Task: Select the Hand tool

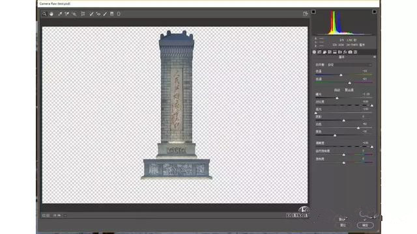Action: click(x=51, y=14)
